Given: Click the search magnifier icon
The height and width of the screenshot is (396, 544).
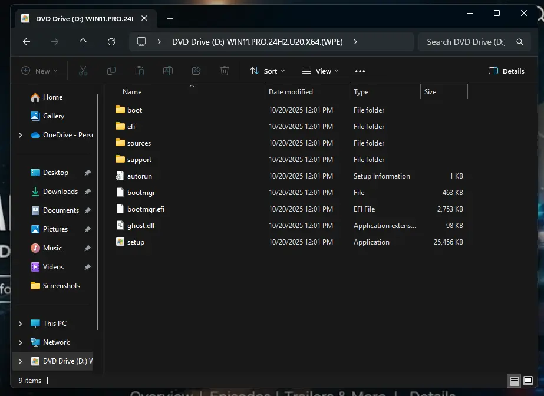Looking at the screenshot, I should 519,42.
